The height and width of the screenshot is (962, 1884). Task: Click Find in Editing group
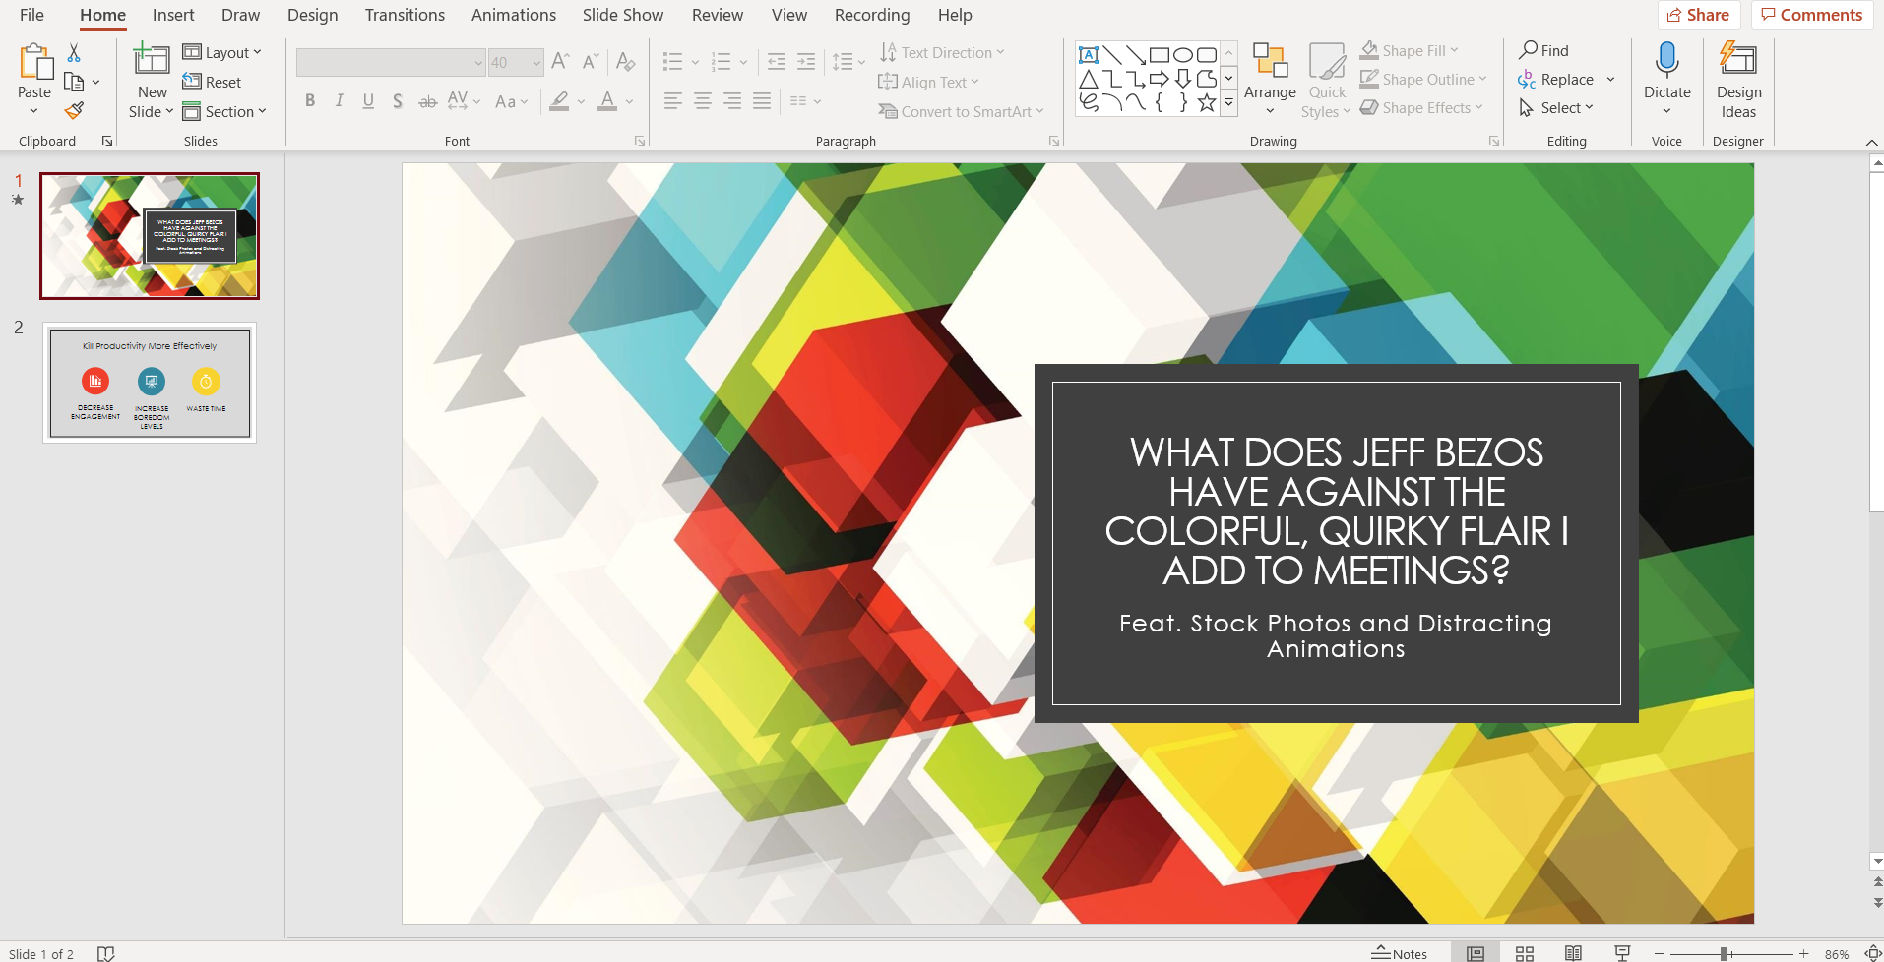(1543, 50)
